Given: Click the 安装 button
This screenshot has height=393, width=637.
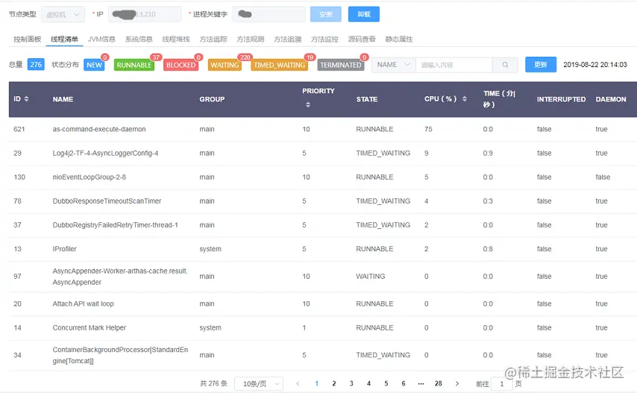Looking at the screenshot, I should pos(326,14).
